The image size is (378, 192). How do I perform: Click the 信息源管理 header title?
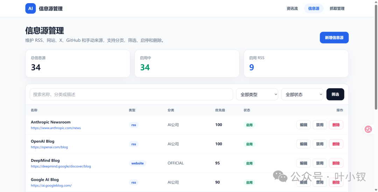[51, 9]
